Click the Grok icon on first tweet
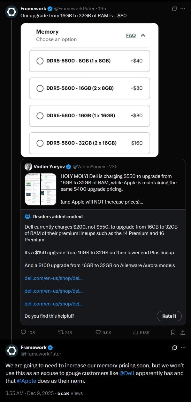The image size is (191, 402). point(174,9)
